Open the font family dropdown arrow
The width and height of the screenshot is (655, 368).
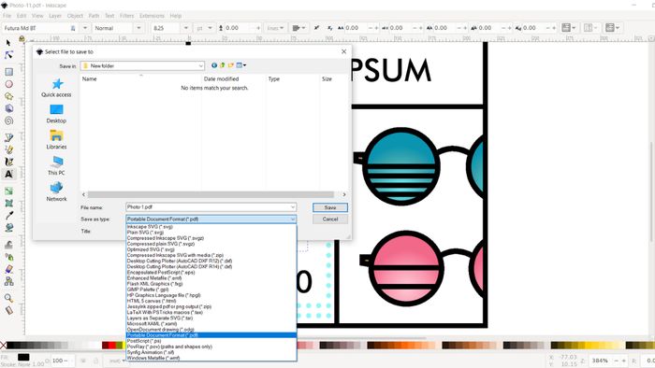[x=85, y=28]
